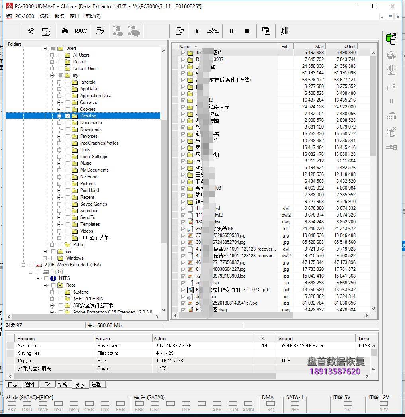Image resolution: width=405 pixels, height=417 pixels.
Task: Expand the Windows folder in tree
Action: [x=45, y=258]
